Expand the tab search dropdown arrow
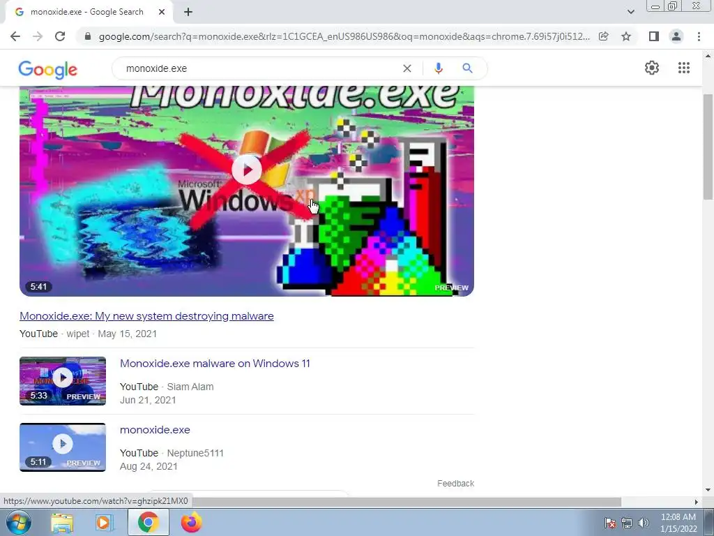The width and height of the screenshot is (714, 536). pyautogui.click(x=630, y=12)
